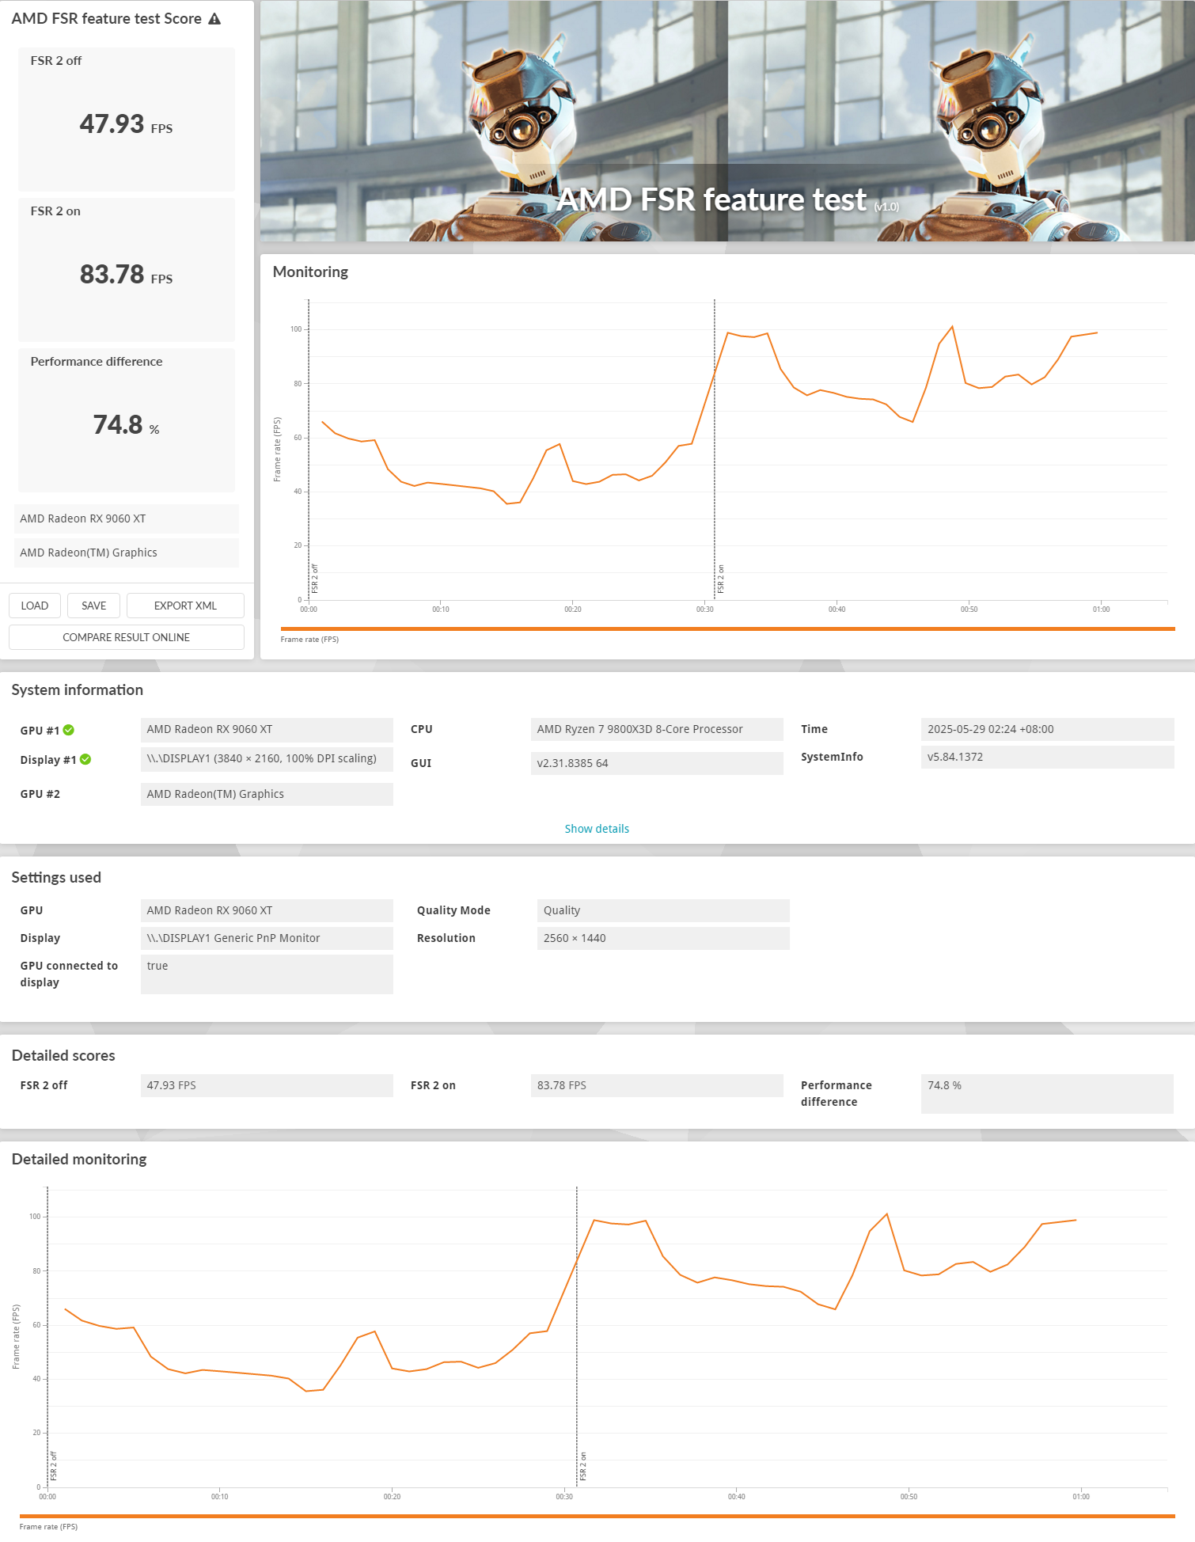The width and height of the screenshot is (1195, 1542).
Task: Click the Settings used GPU value field
Action: [x=267, y=910]
